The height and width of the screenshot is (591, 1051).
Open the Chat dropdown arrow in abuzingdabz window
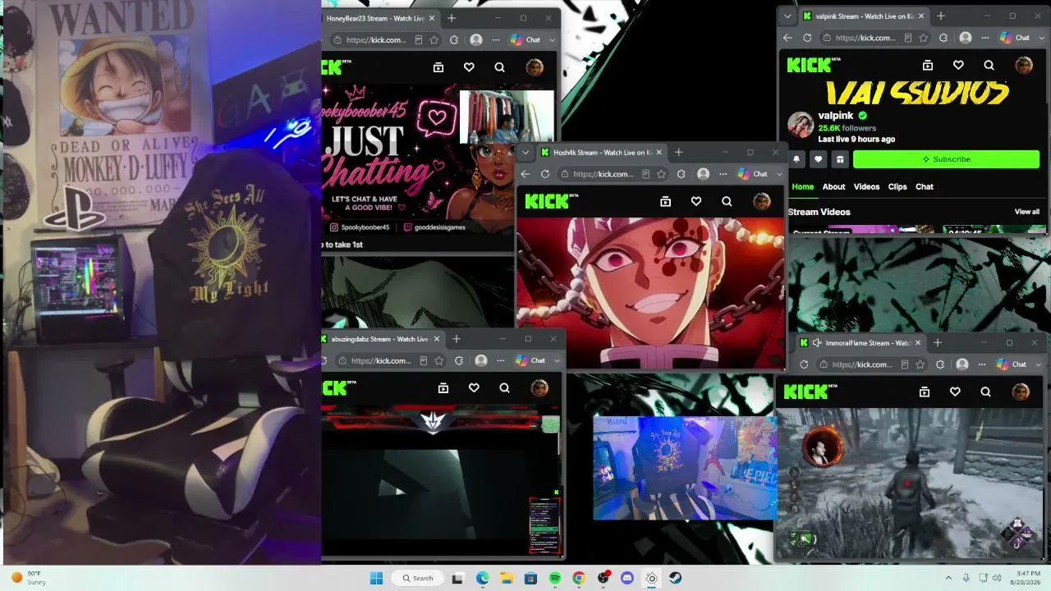coord(557,360)
